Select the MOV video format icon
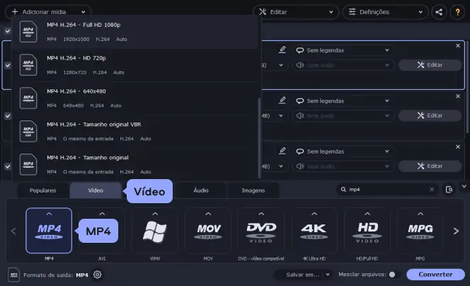470x286 pixels. pos(208,231)
